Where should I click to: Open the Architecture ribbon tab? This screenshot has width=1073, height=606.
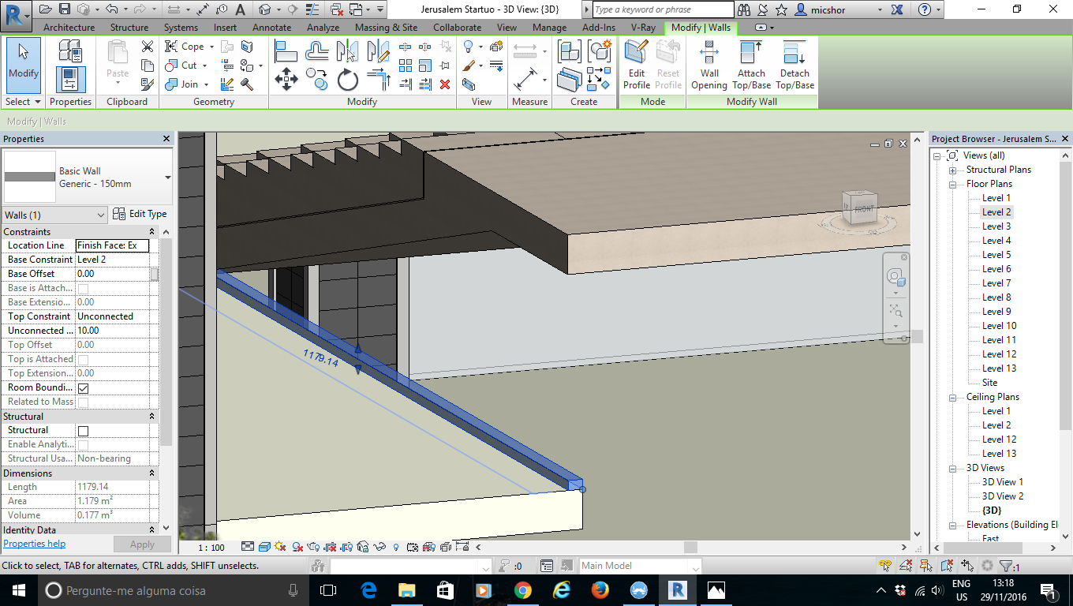[69, 28]
